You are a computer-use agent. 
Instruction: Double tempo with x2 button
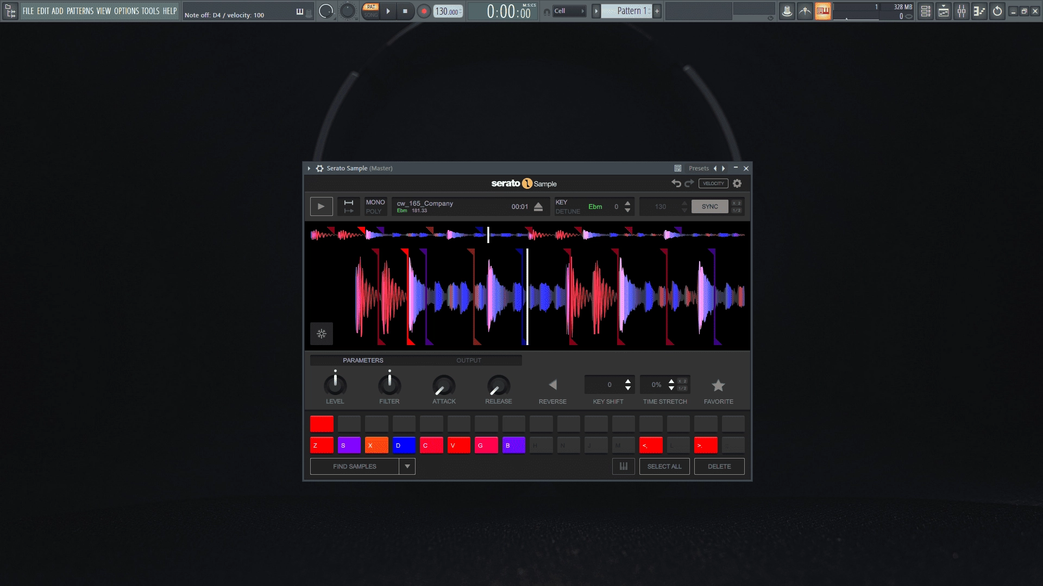click(737, 203)
